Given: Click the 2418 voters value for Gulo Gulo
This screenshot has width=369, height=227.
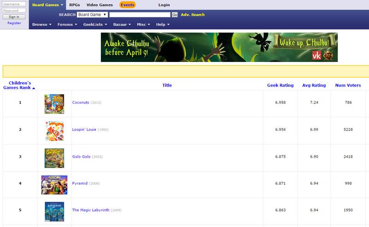Looking at the screenshot, I should click(348, 156).
